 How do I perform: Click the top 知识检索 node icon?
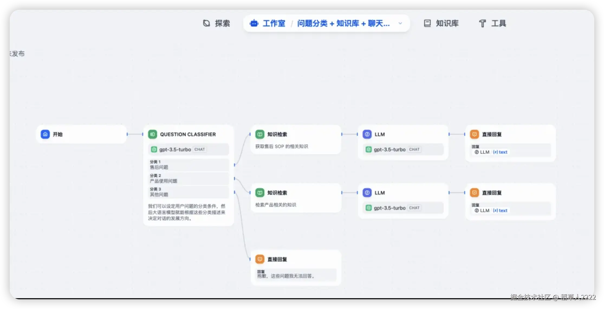pyautogui.click(x=260, y=134)
